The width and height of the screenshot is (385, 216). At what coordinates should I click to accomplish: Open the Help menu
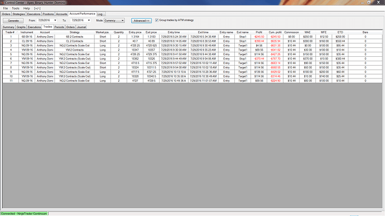pos(27,8)
